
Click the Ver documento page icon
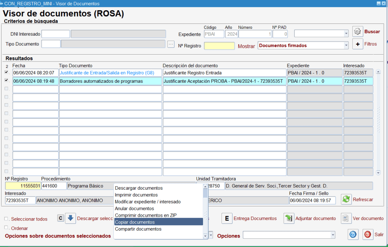[x=346, y=218]
